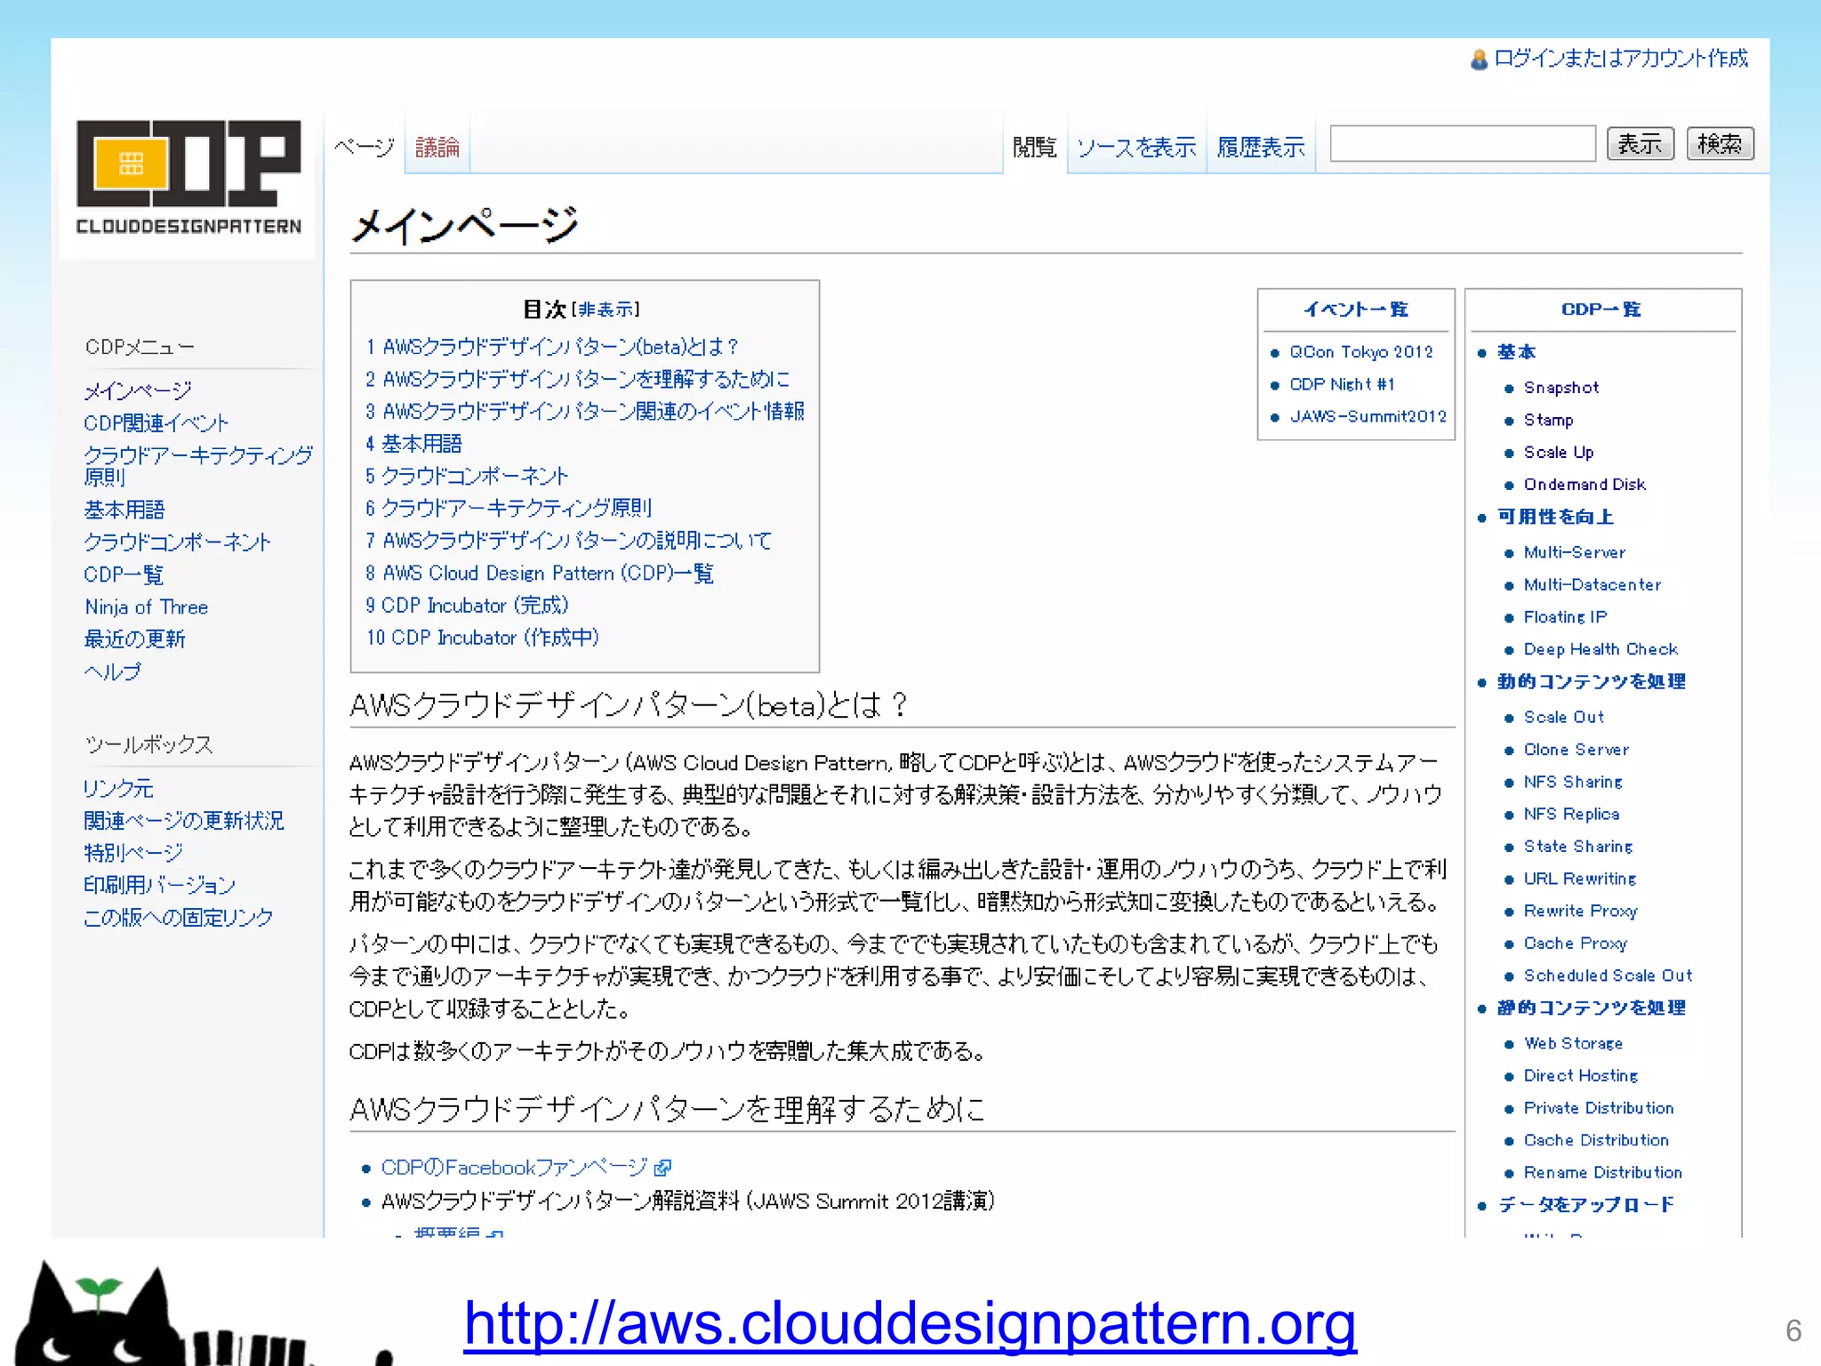This screenshot has height=1366, width=1821.
Task: Open 動的コンテンツを処理 category link
Action: click(1592, 681)
